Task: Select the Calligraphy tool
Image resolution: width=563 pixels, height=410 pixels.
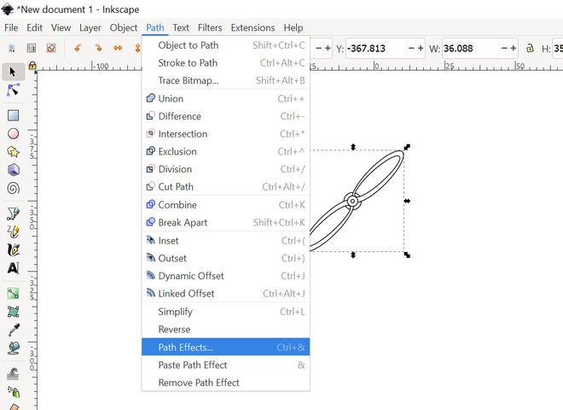Action: (x=14, y=249)
